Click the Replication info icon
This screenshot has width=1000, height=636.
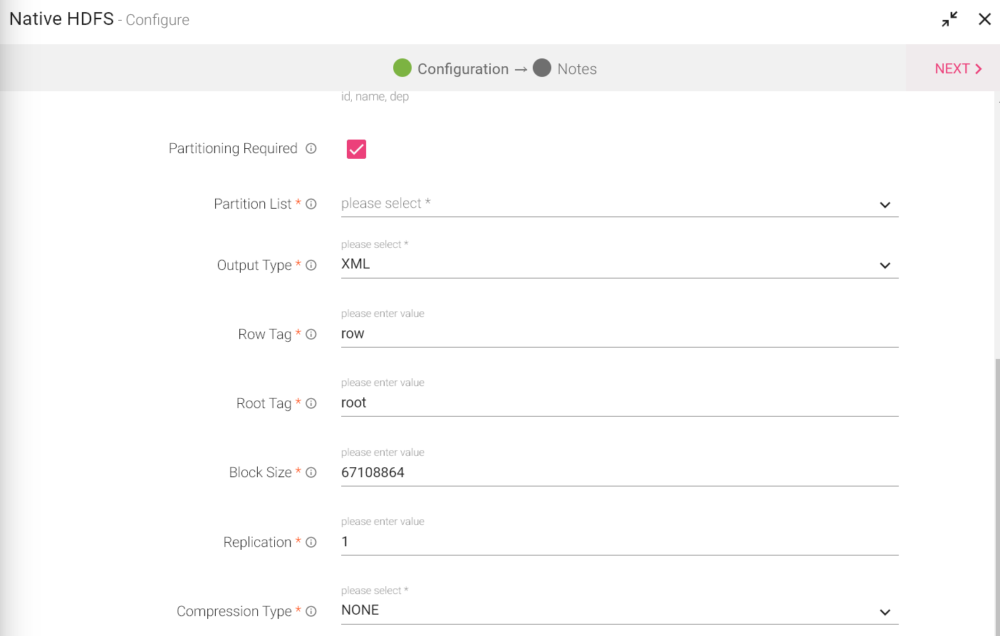(311, 542)
